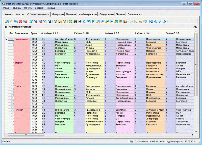Viewport: 202px width, 145px height.
Task: Switch to the Учителя tab
Action: coord(120,15)
